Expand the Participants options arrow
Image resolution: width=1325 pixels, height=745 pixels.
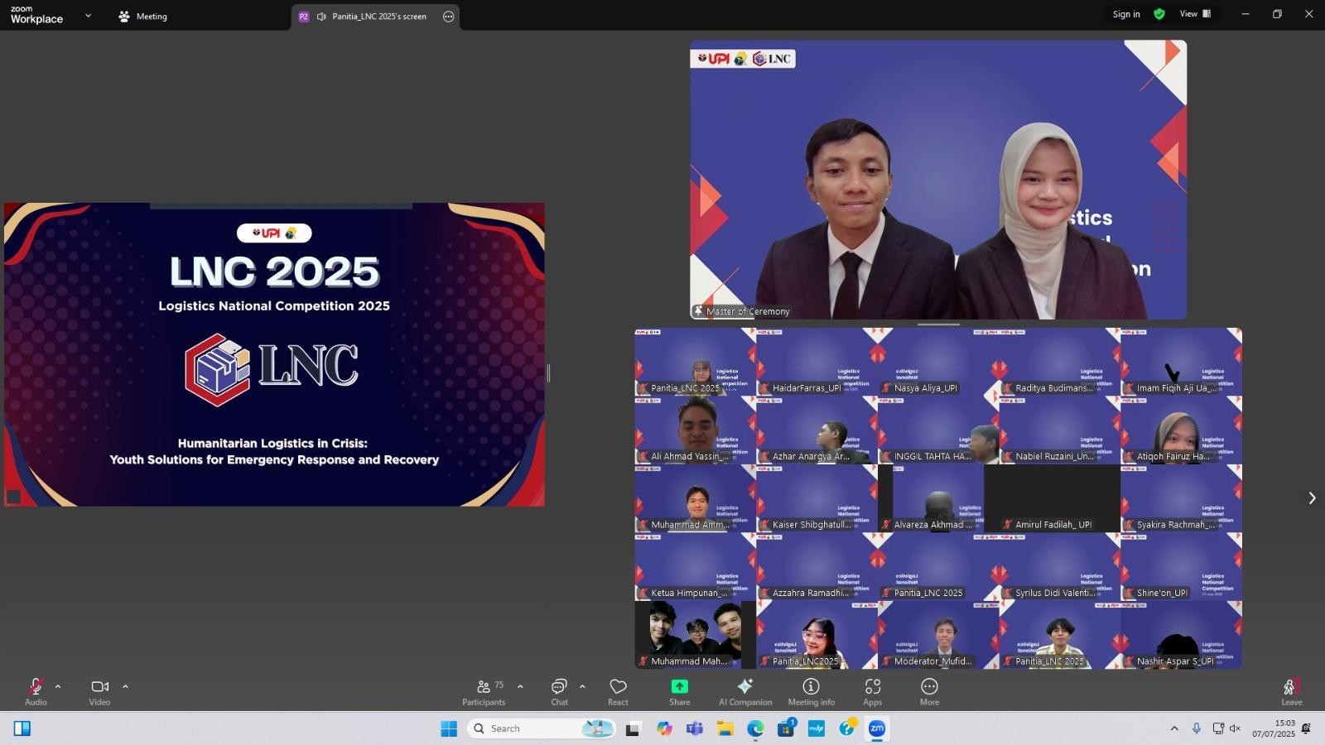click(520, 686)
